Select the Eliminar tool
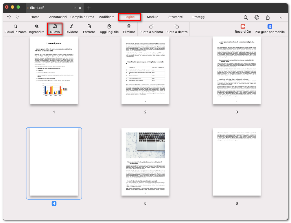Screen dimensions: 291x223 click(129, 29)
